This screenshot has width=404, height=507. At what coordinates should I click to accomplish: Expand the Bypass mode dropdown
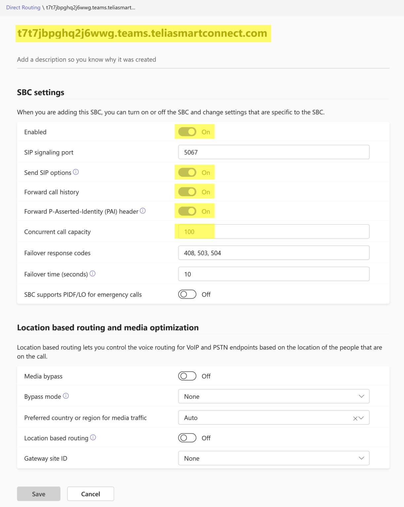[274, 396]
